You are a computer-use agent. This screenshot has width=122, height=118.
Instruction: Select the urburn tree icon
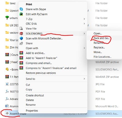click(x=7, y=18)
